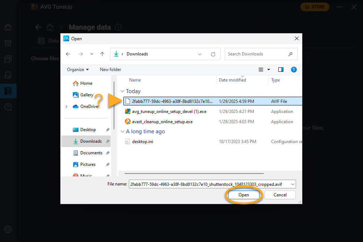This screenshot has width=363, height=242.
Task: Open the STORE cart button
Action: click(x=315, y=7)
